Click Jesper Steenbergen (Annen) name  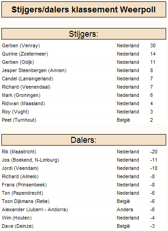tap(34, 70)
